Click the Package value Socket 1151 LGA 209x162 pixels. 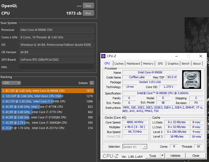coord(150,82)
